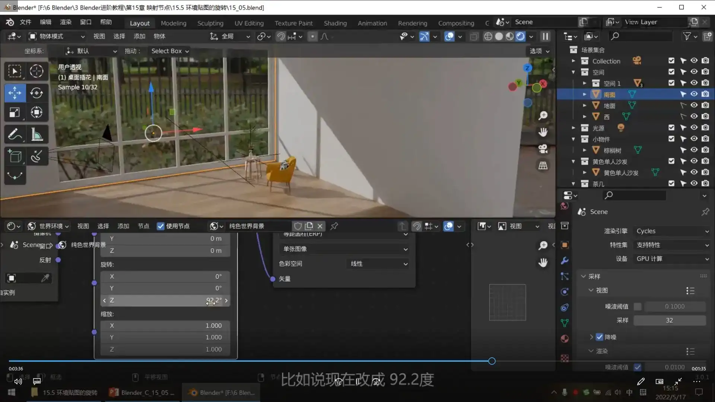The image size is (715, 402).
Task: Select the Rotate tool
Action: 36,93
